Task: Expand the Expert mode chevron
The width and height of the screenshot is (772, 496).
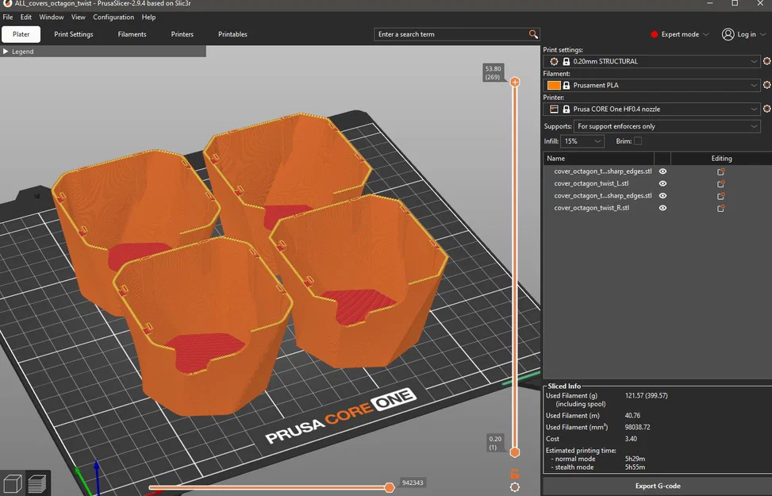Action: pyautogui.click(x=706, y=34)
